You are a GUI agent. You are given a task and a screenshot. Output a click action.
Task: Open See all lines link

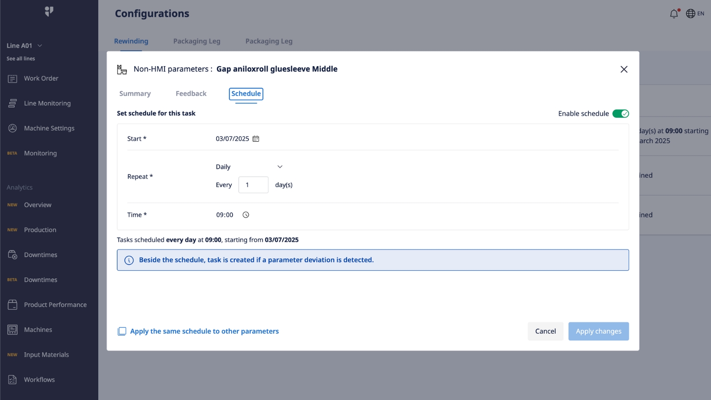coord(21,58)
